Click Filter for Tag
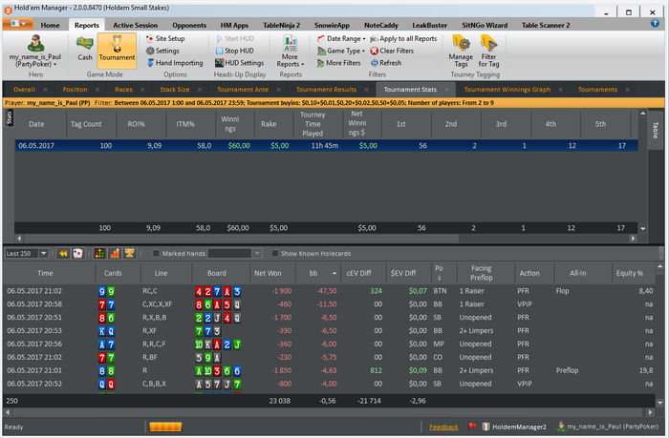 488,52
